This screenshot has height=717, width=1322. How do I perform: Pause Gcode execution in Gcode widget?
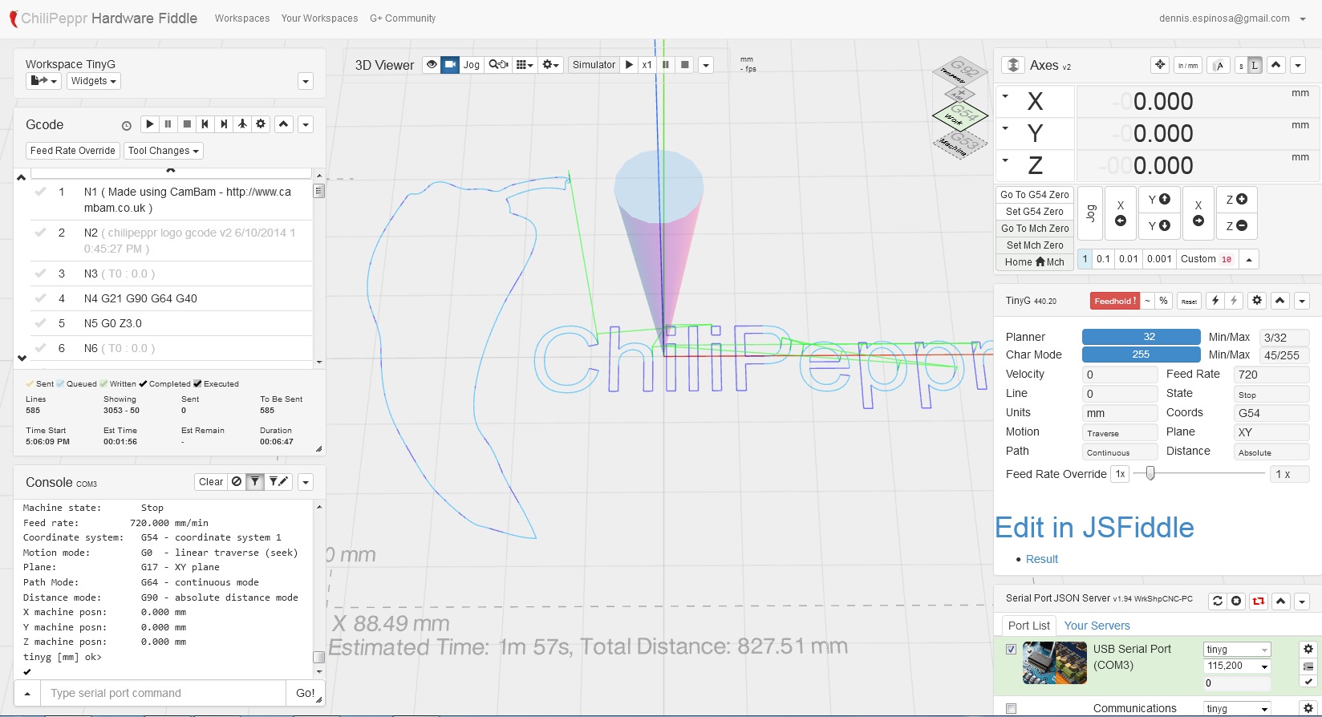pos(168,124)
